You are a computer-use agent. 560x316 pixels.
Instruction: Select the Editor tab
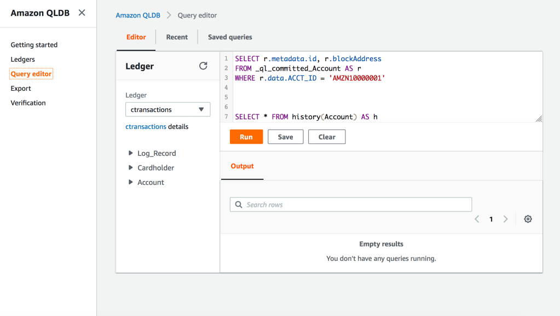136,37
